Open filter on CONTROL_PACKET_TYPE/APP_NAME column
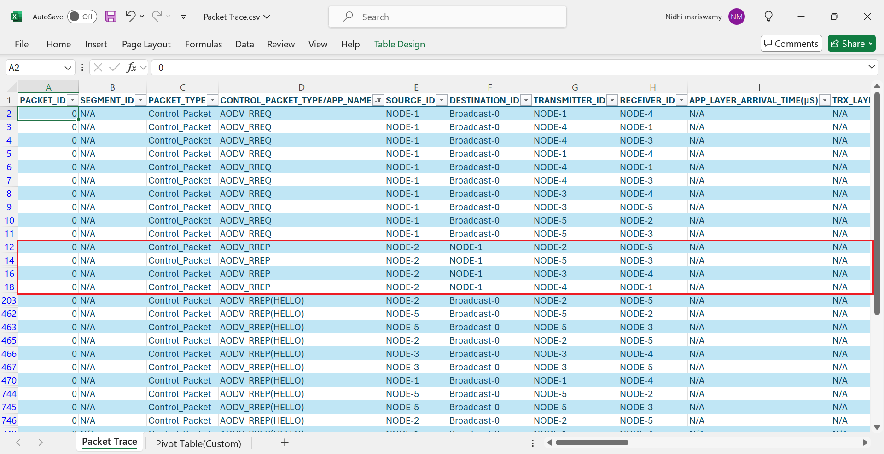Viewport: 884px width, 454px height. pos(378,100)
